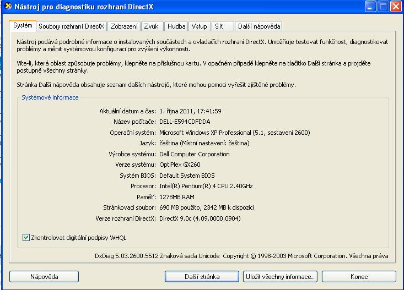Screen dimensions: 404x290
Task: Click the Paměť label
Action: click(x=147, y=197)
